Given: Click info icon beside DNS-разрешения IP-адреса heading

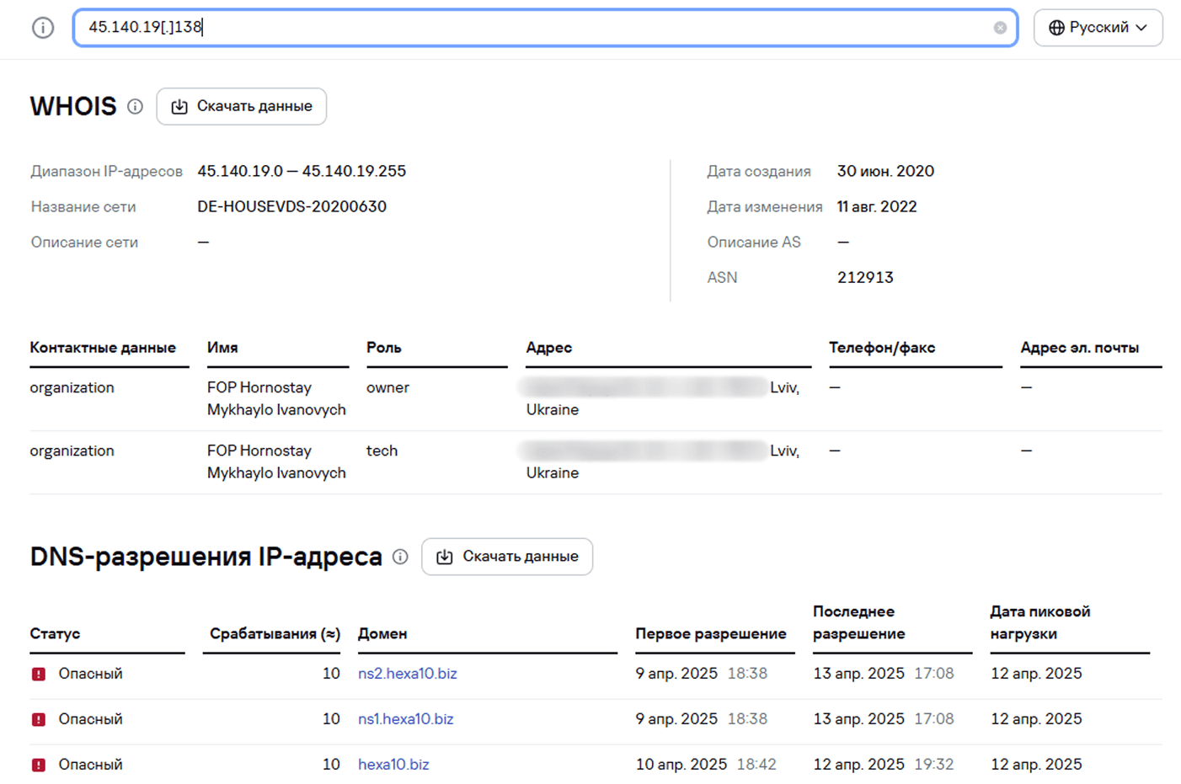Looking at the screenshot, I should click(x=401, y=557).
